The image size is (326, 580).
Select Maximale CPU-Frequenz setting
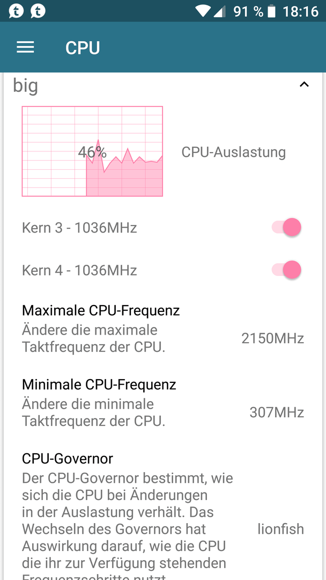click(x=163, y=329)
